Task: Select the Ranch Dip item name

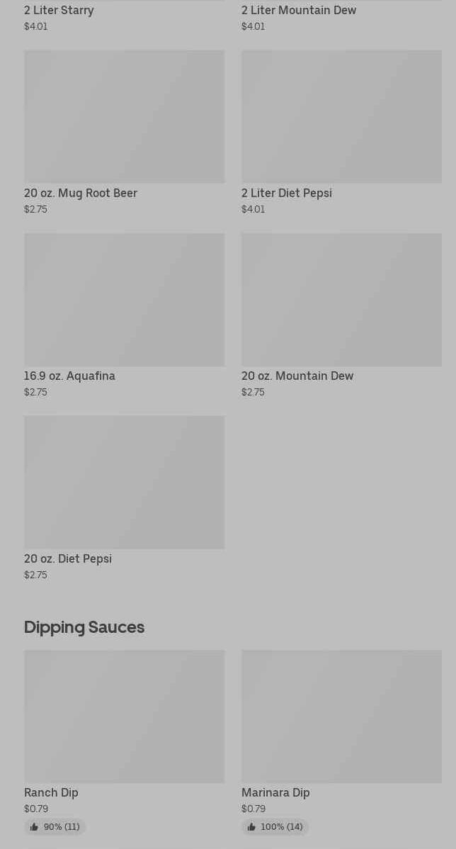Action: tap(51, 793)
